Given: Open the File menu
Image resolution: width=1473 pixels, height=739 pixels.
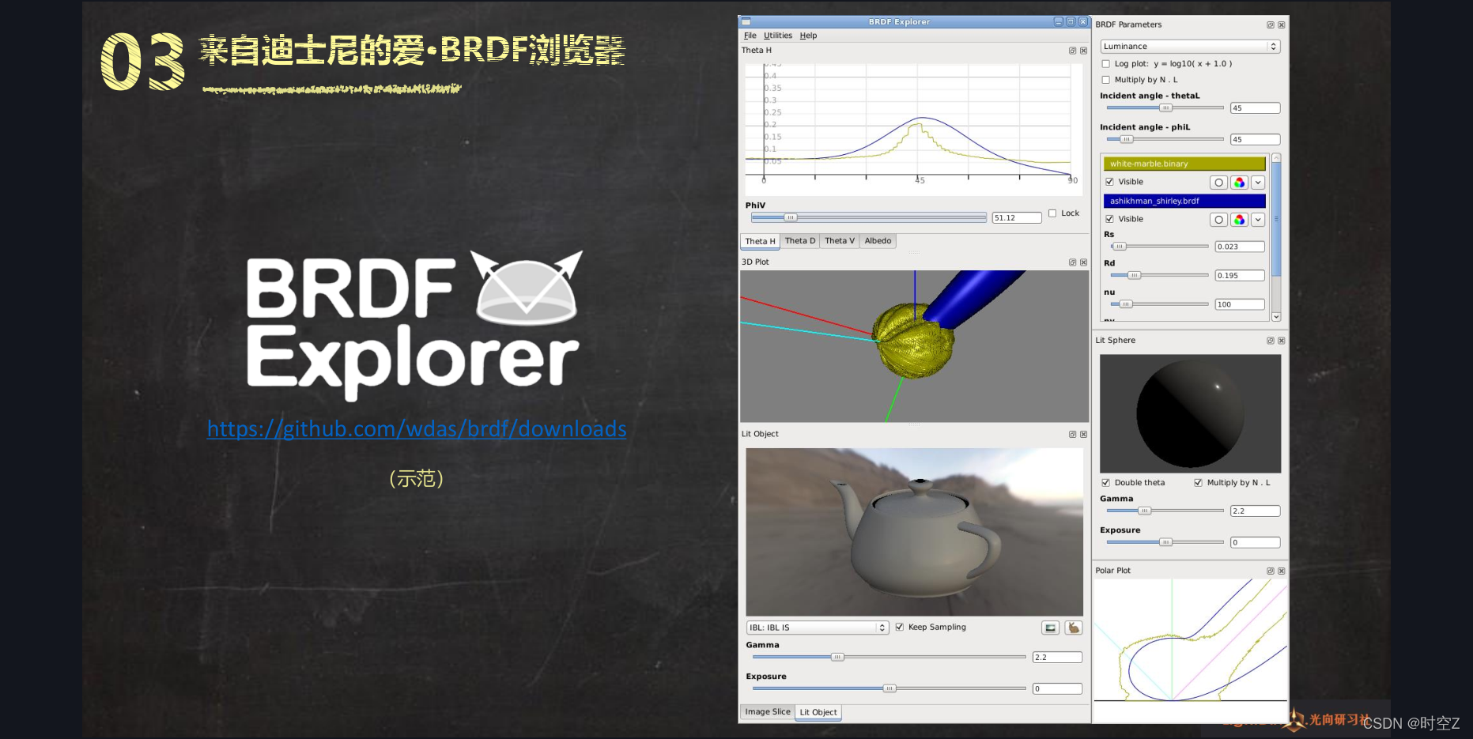Looking at the screenshot, I should click(750, 36).
